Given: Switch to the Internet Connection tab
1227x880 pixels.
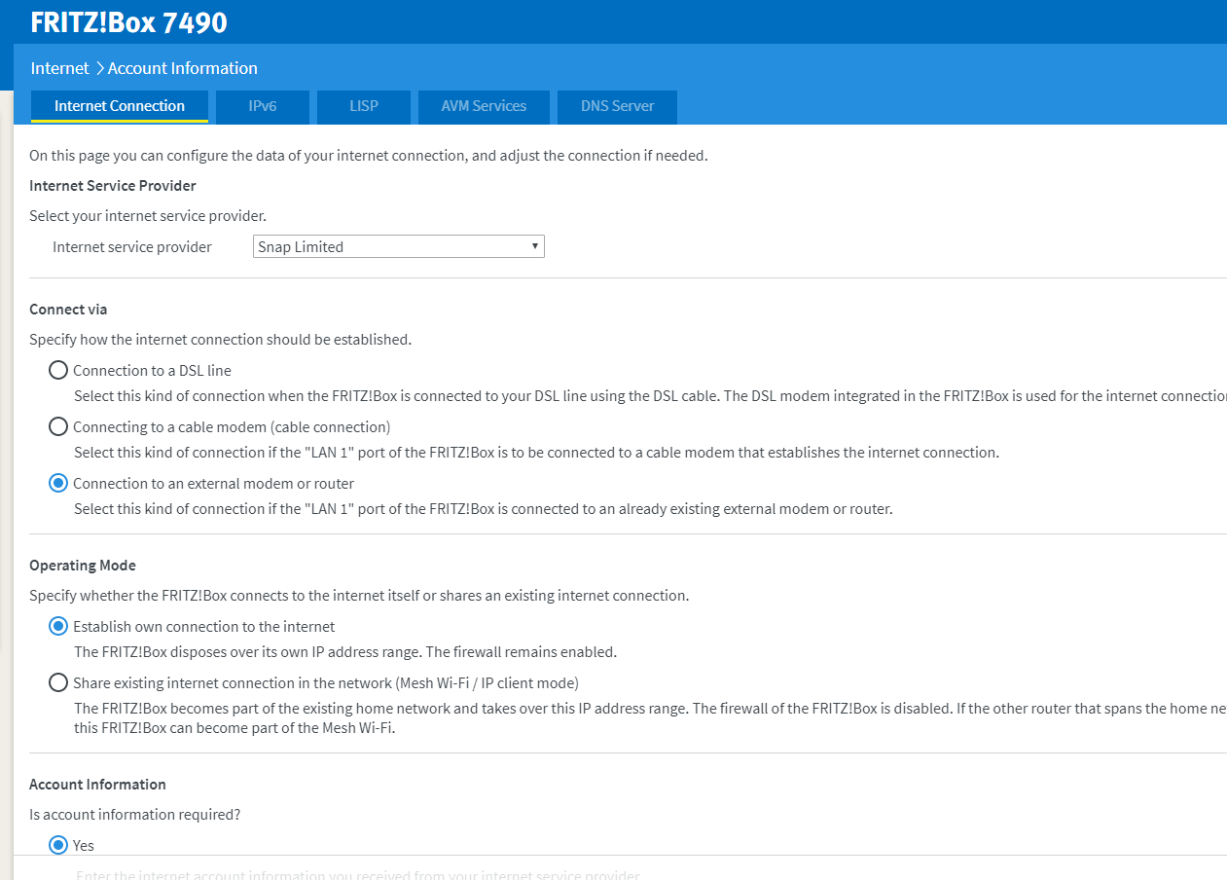Looking at the screenshot, I should [120, 106].
